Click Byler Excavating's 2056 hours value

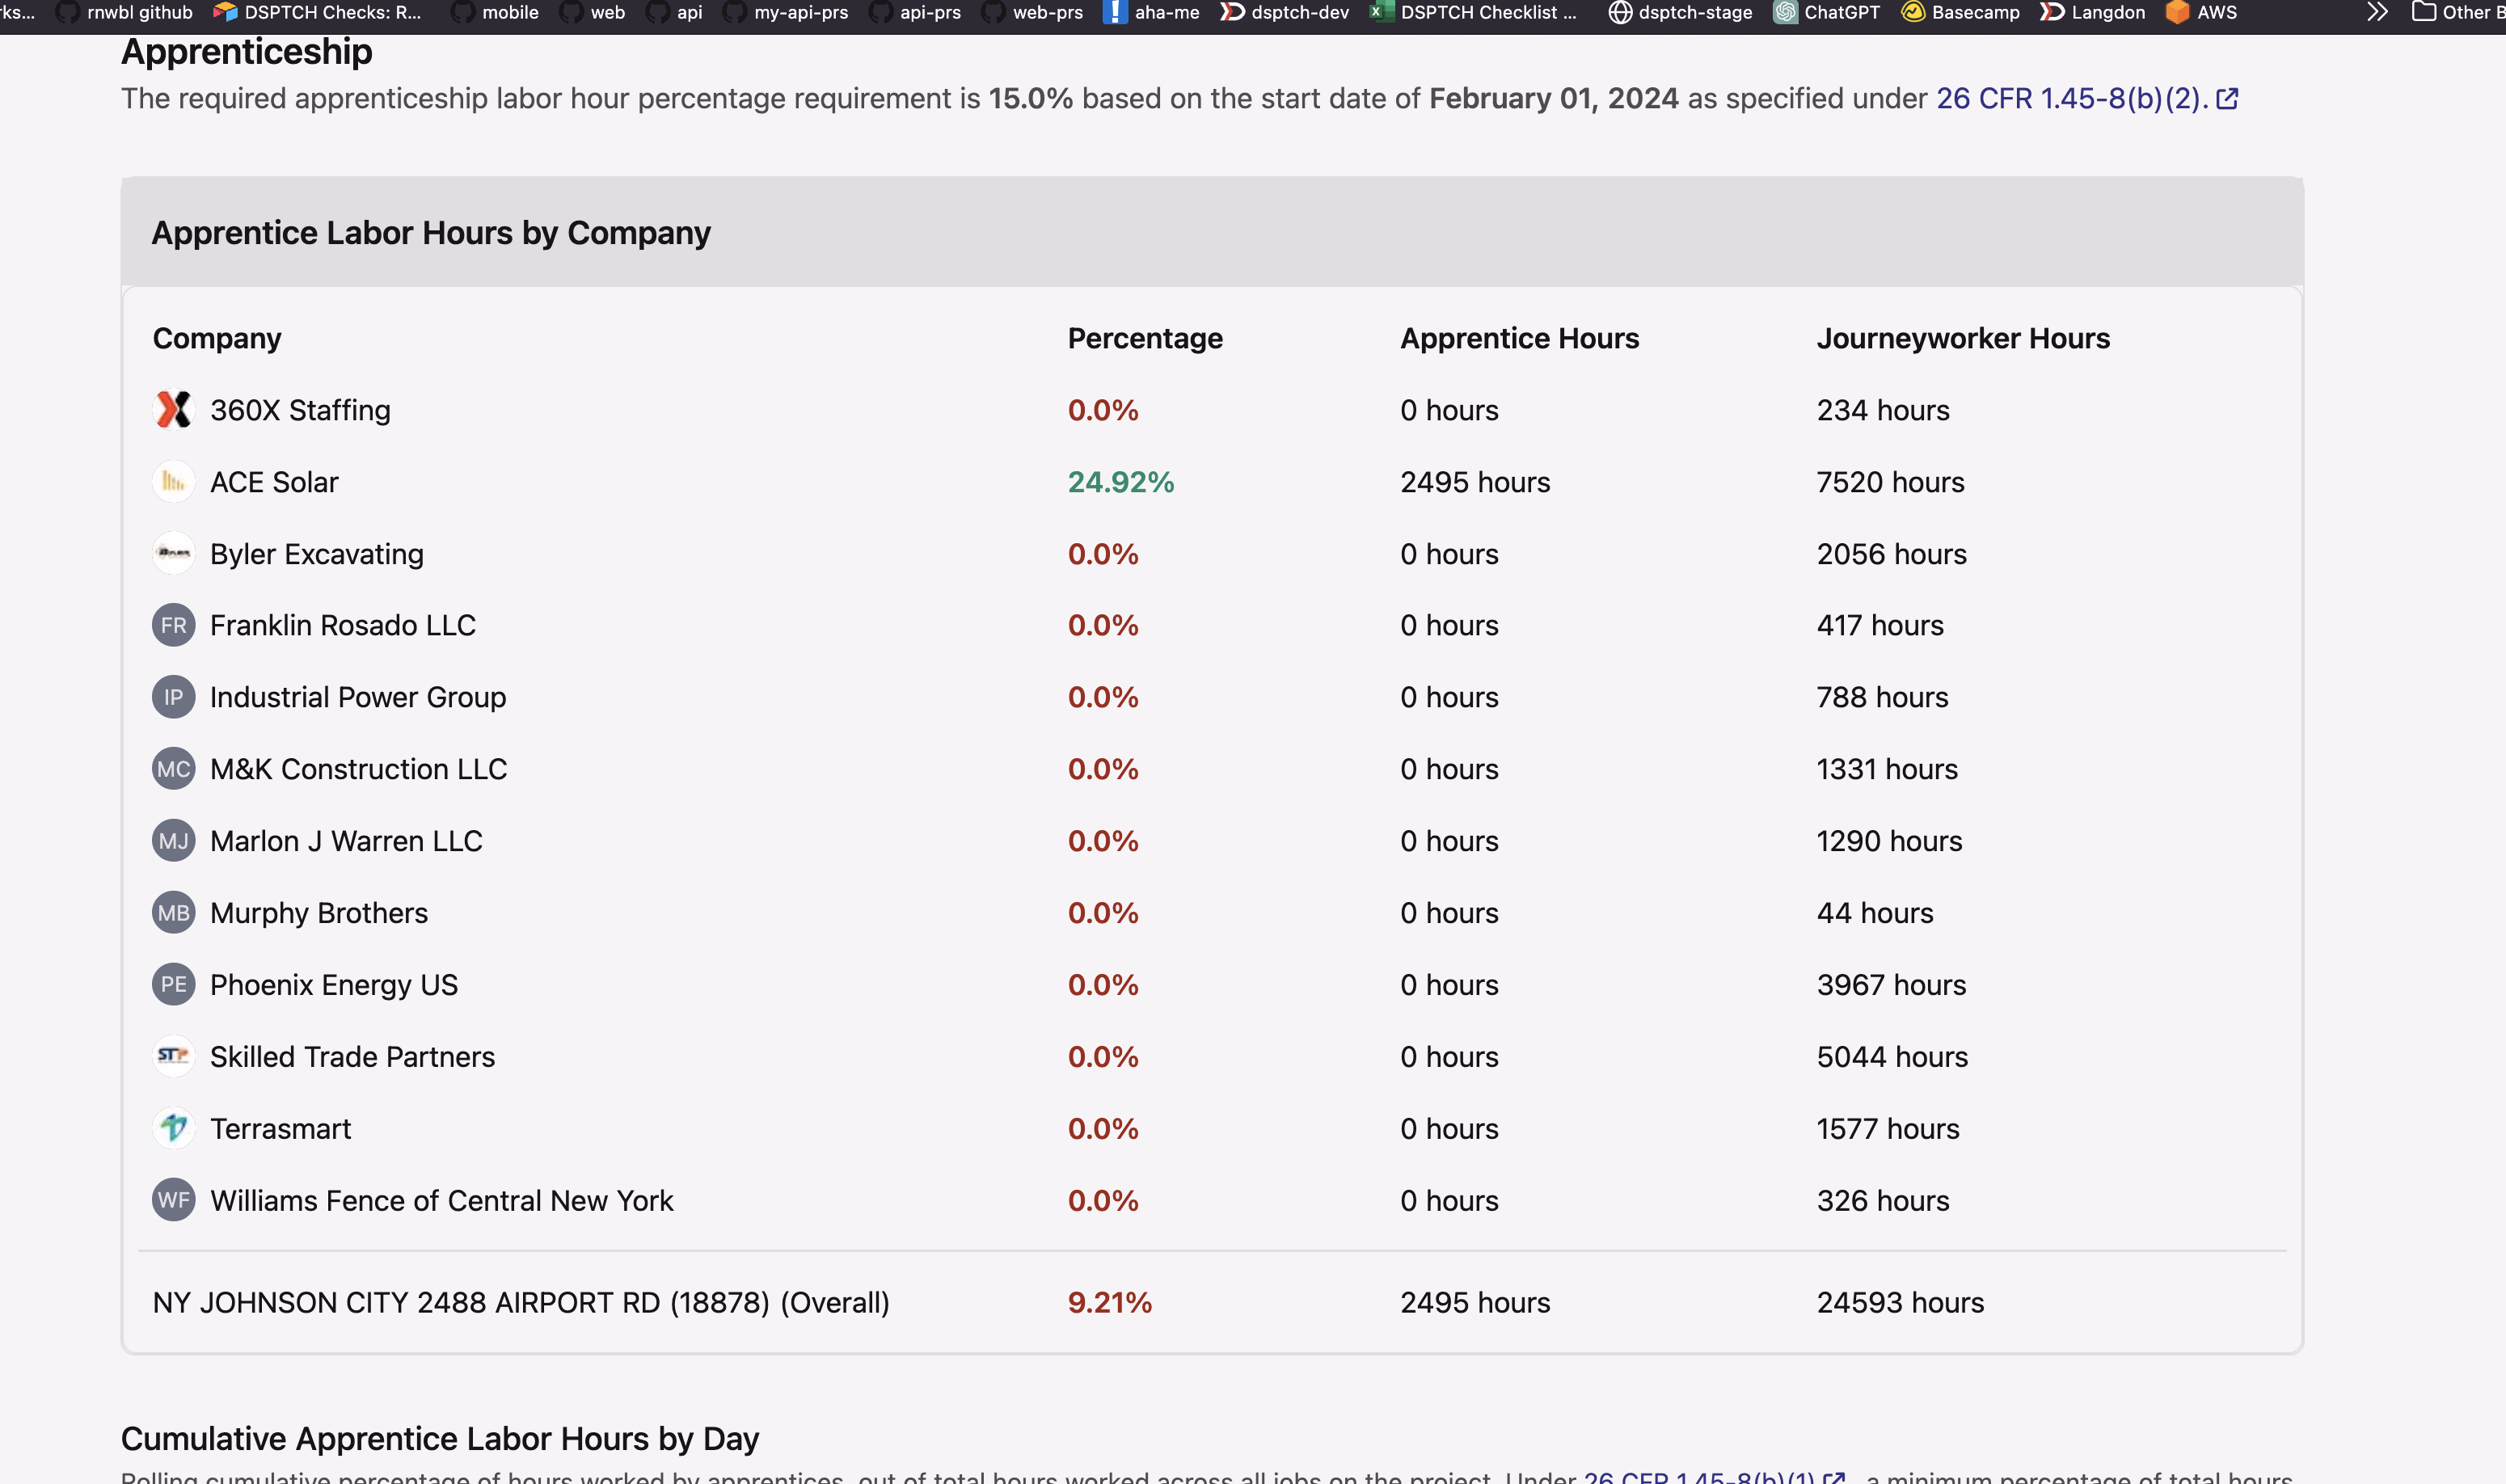[x=1892, y=554]
